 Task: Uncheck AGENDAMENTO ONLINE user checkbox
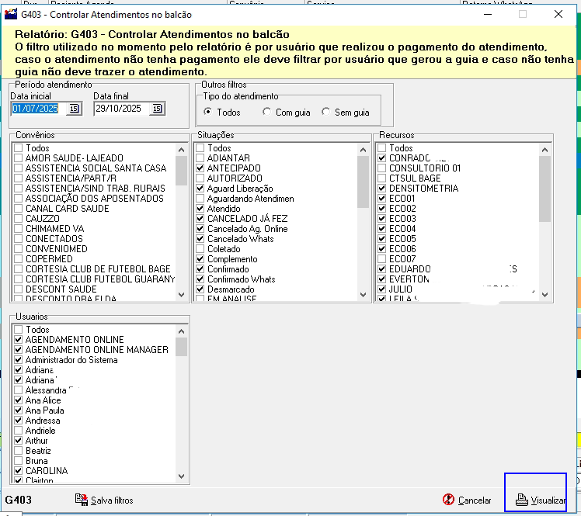coord(19,340)
